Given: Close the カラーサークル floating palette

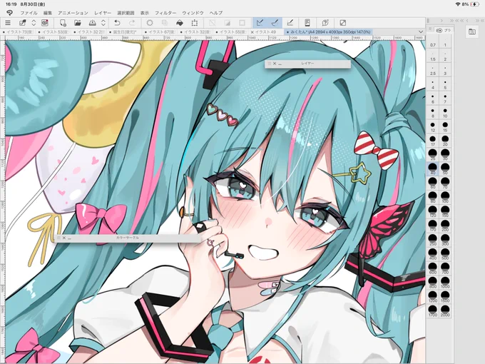Looking at the screenshot, I should (x=64, y=238).
